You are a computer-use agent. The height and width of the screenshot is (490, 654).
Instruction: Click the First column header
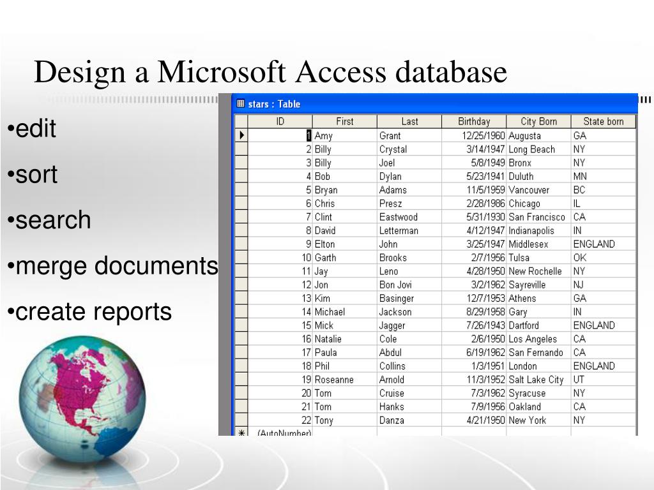345,121
